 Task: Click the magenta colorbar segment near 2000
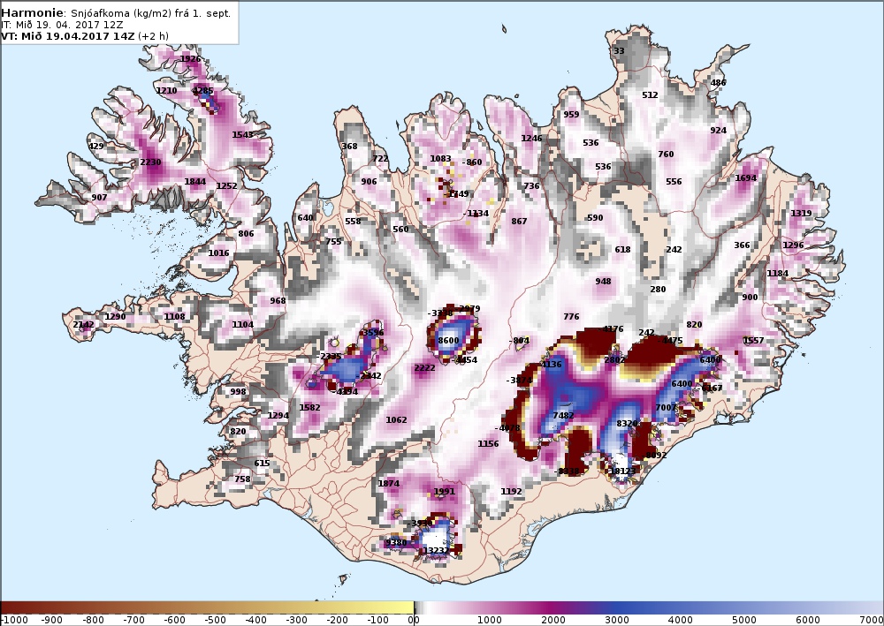552,607
